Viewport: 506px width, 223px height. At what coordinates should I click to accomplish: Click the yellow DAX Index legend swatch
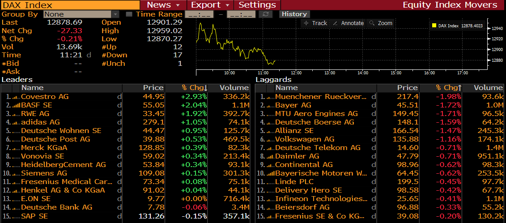434,25
